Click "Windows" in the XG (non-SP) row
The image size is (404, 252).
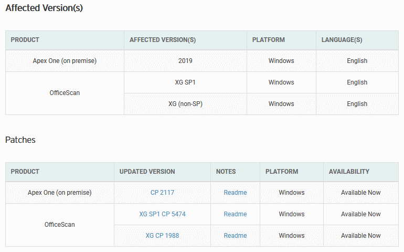pyautogui.click(x=281, y=104)
